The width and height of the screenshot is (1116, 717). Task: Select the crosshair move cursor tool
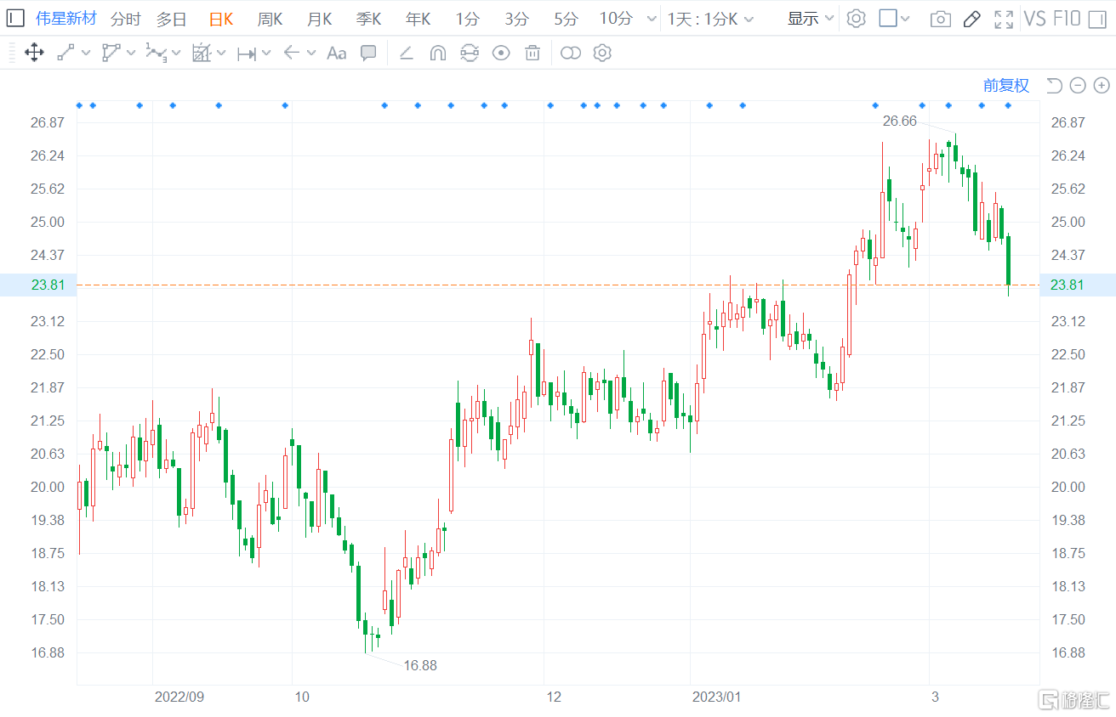click(x=34, y=53)
